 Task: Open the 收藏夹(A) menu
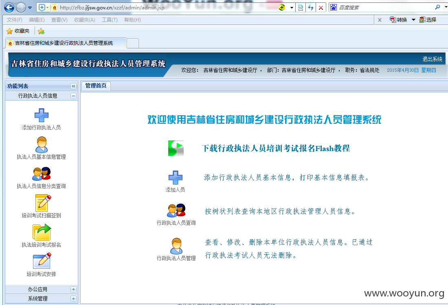[85, 20]
